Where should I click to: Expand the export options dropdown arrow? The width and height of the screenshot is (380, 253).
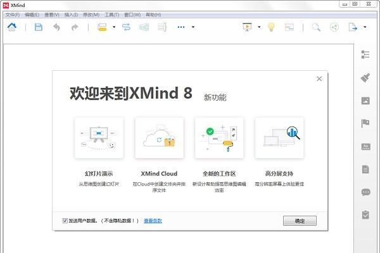coord(365,27)
